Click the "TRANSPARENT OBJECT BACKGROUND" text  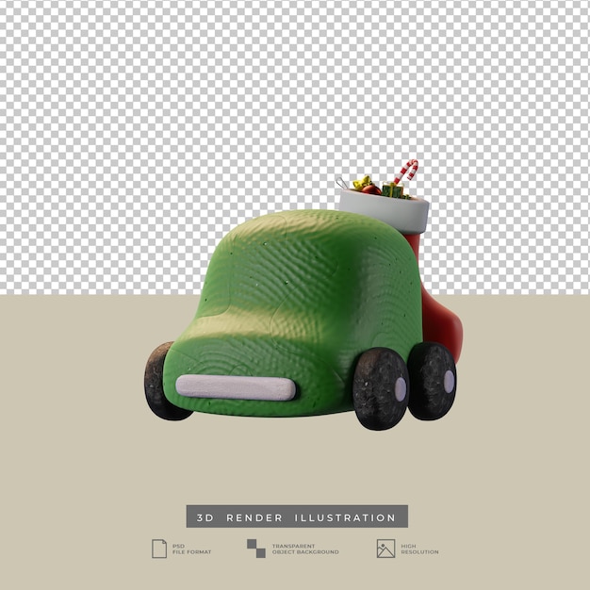305,549
